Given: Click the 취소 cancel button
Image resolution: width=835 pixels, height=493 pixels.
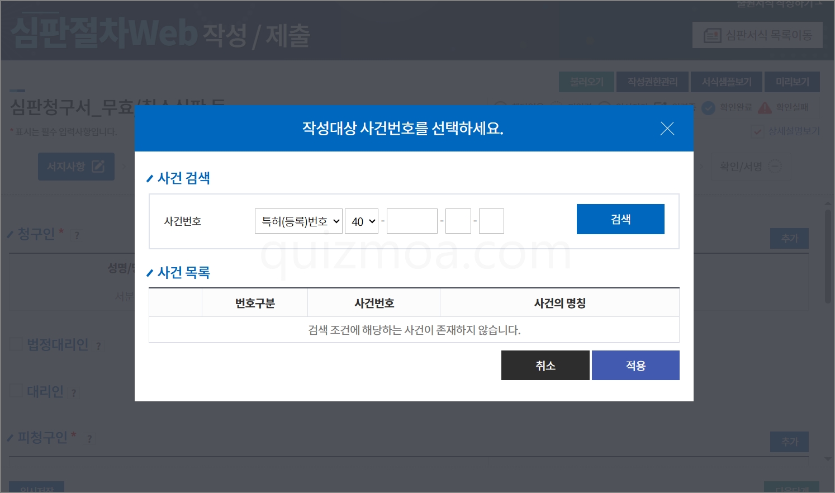Looking at the screenshot, I should pos(545,366).
